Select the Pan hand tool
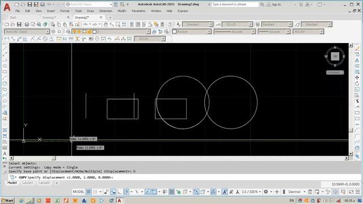The width and height of the screenshot is (363, 204). (105, 24)
